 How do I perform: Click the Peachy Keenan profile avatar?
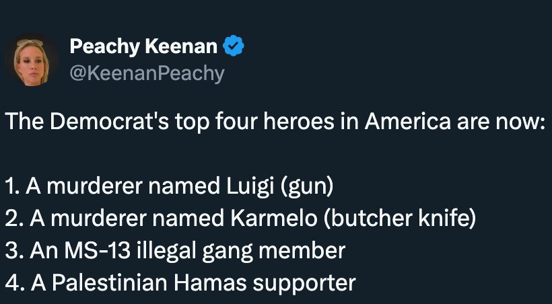tap(32, 59)
